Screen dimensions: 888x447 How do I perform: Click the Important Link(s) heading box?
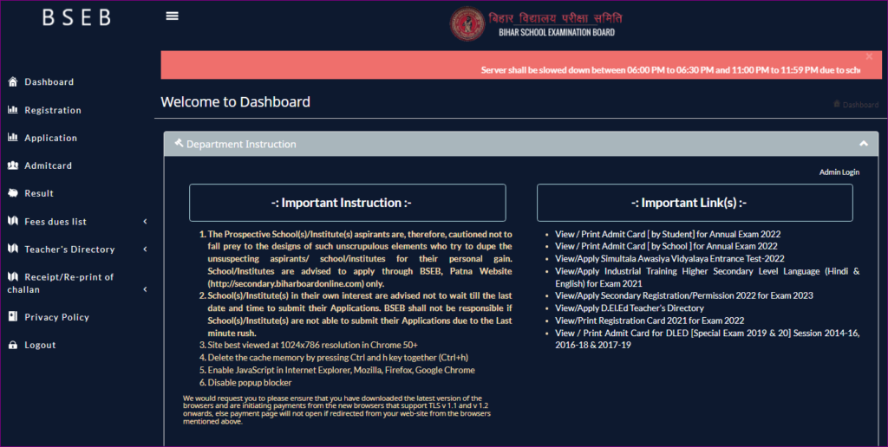click(x=695, y=203)
